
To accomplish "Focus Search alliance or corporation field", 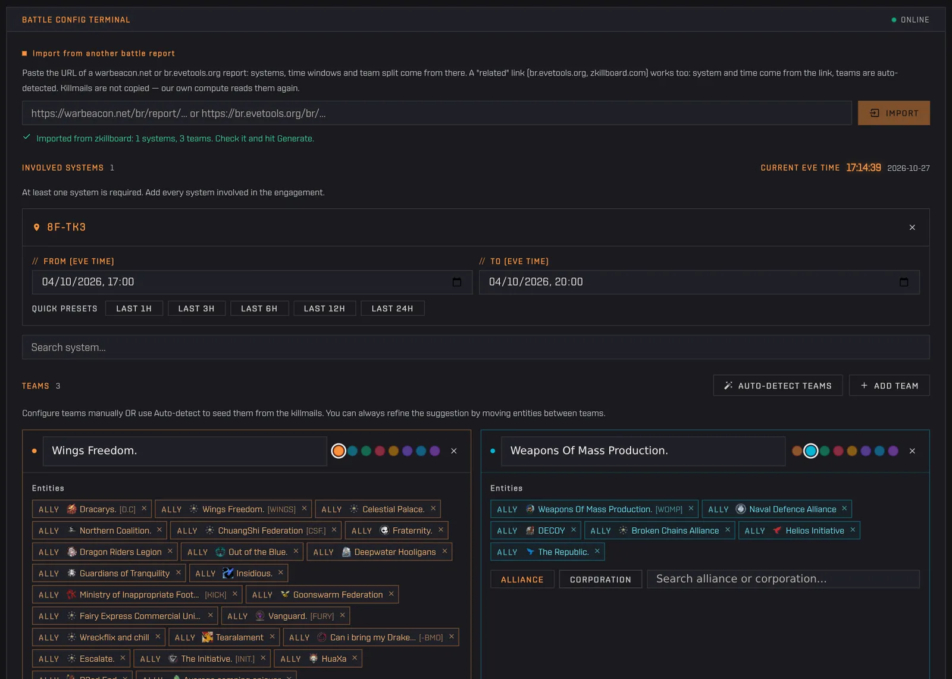I will (783, 579).
